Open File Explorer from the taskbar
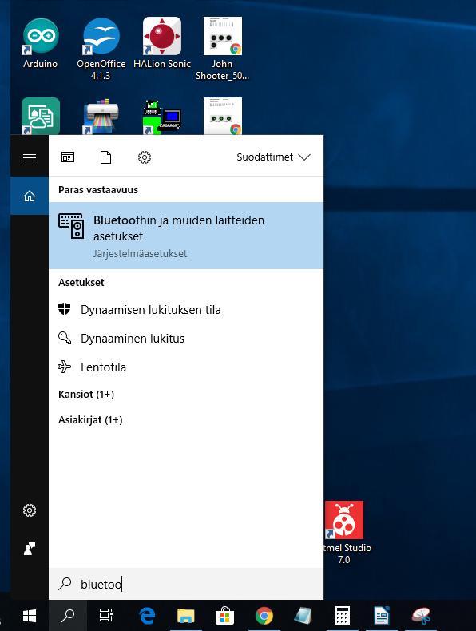476x631 pixels. (x=186, y=615)
